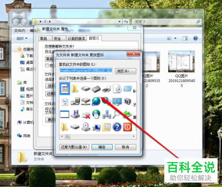The height and width of the screenshot is (187, 222).
Task: Toggle the preview pane icon
Action: click(185, 38)
